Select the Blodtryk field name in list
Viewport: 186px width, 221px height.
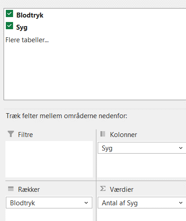click(30, 15)
